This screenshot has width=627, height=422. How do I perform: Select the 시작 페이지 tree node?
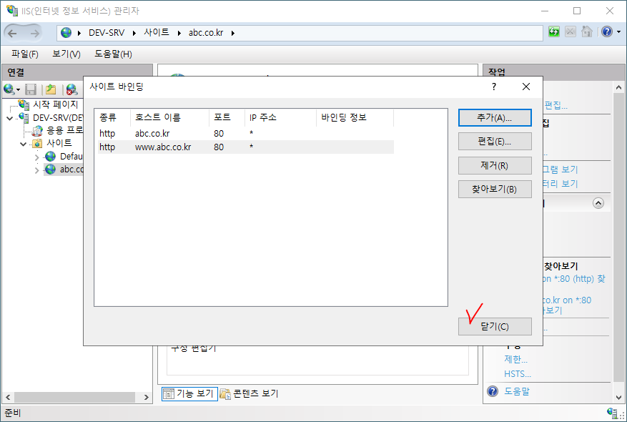pos(55,105)
